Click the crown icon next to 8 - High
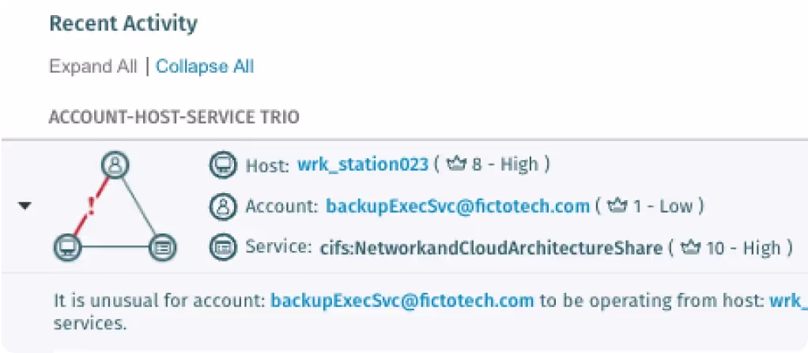Image resolution: width=808 pixels, height=353 pixels. (456, 165)
